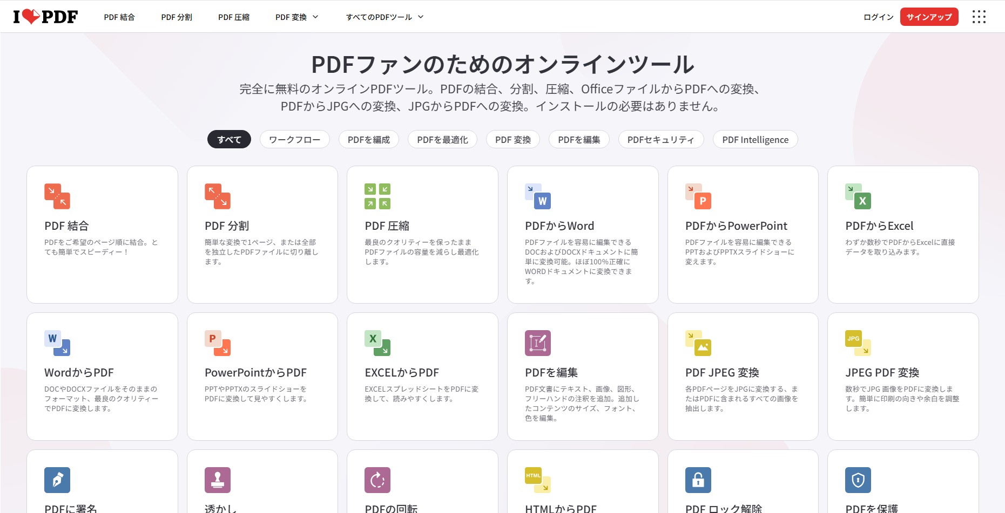Click the ログイン link
Viewport: 1005px width, 513px height.
pyautogui.click(x=879, y=17)
